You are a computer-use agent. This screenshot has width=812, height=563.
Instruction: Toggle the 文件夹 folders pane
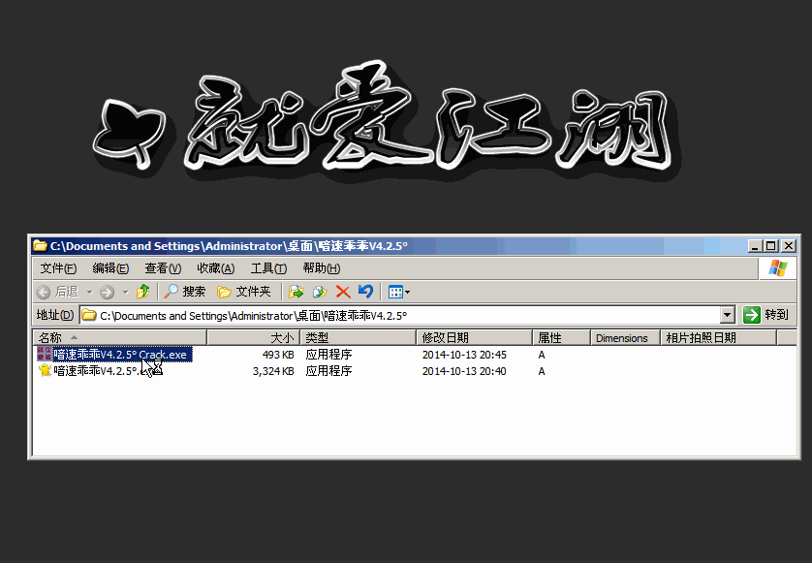(x=244, y=292)
